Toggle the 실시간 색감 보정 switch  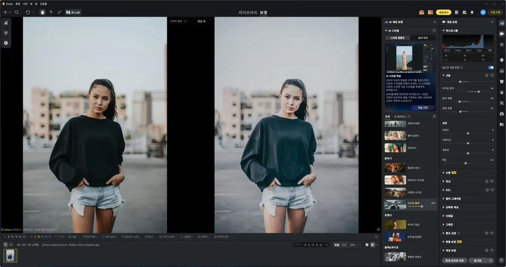click(490, 67)
